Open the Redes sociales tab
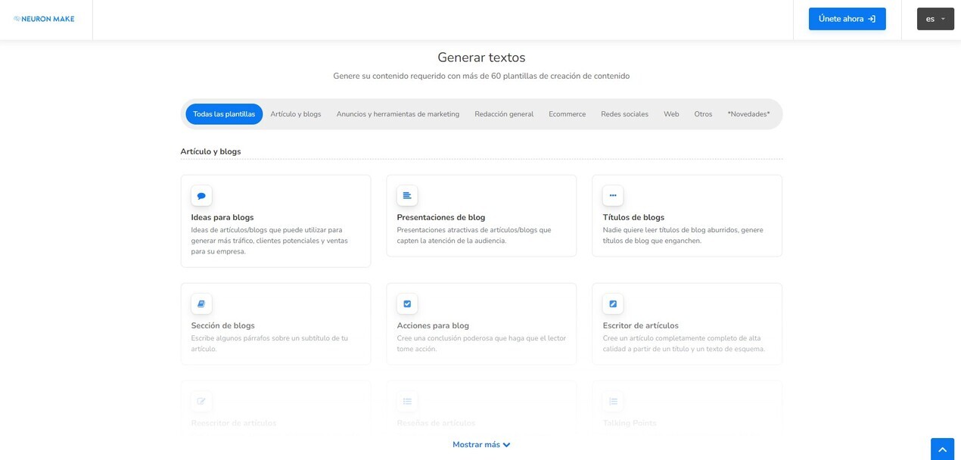961x460 pixels. click(x=624, y=114)
